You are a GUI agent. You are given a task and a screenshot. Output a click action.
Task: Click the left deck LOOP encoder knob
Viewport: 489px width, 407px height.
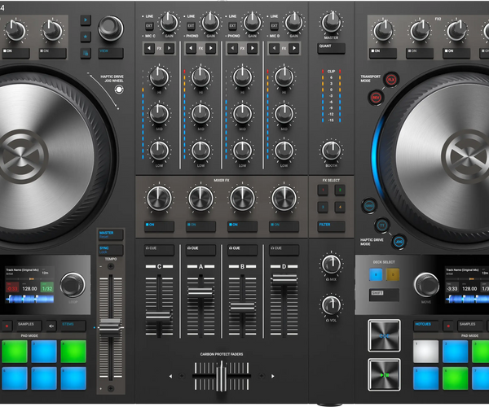click(x=73, y=285)
